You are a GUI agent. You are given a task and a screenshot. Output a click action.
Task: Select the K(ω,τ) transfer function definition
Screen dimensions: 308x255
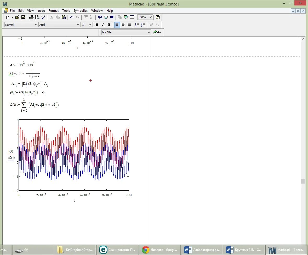[24, 74]
